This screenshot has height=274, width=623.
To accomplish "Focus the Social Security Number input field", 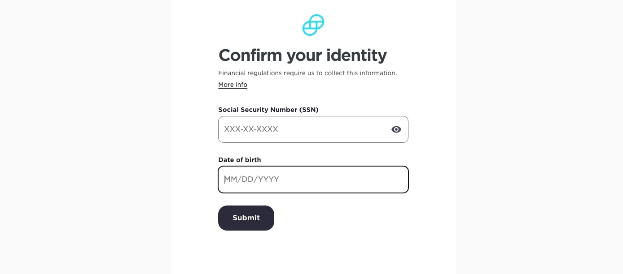I will point(301,129).
